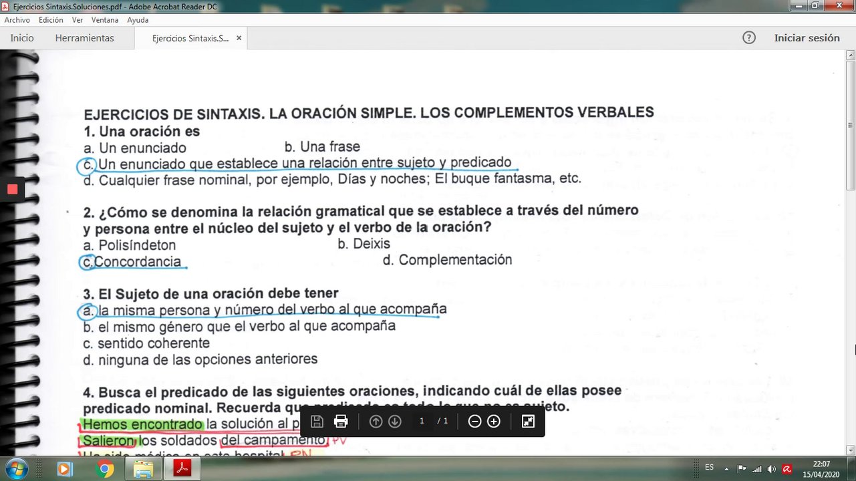The height and width of the screenshot is (481, 856).
Task: Click the Acrobat PDF icon in title bar
Action: [x=7, y=7]
